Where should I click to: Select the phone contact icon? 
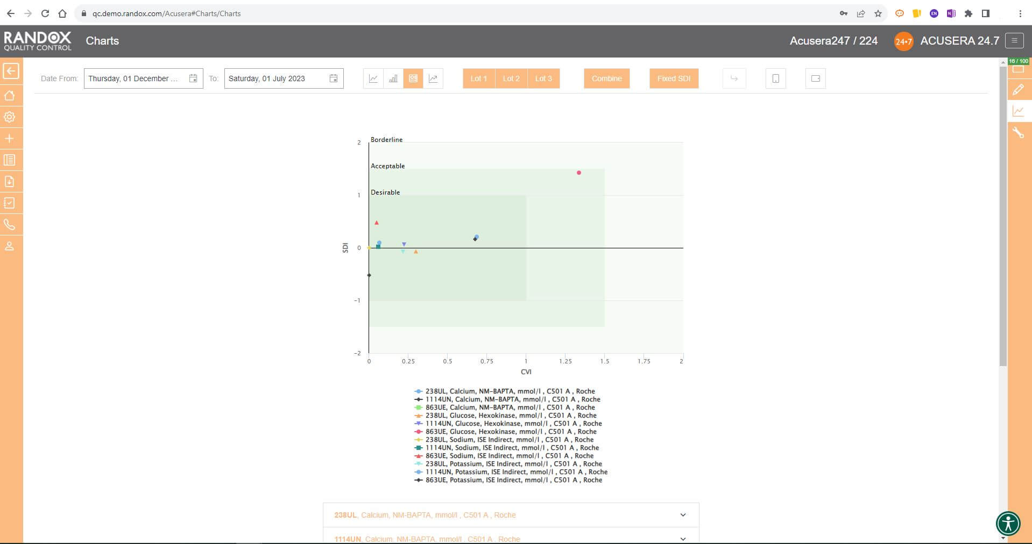coord(10,225)
